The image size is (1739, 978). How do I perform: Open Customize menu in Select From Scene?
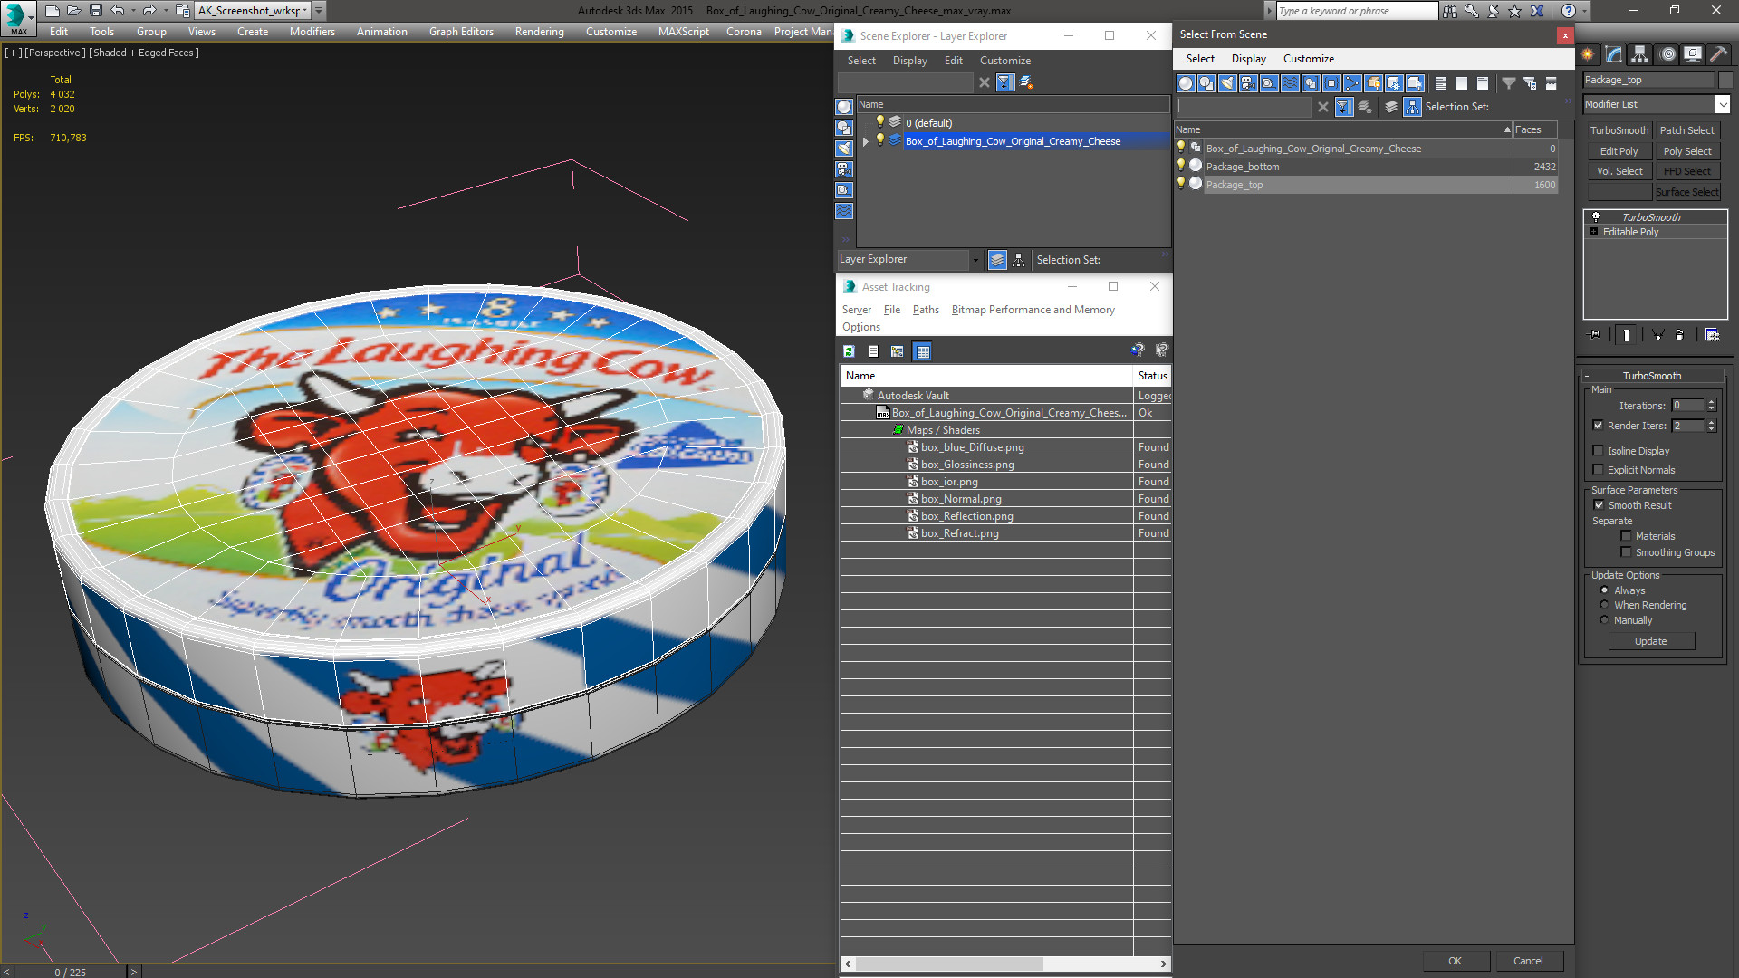tap(1308, 59)
